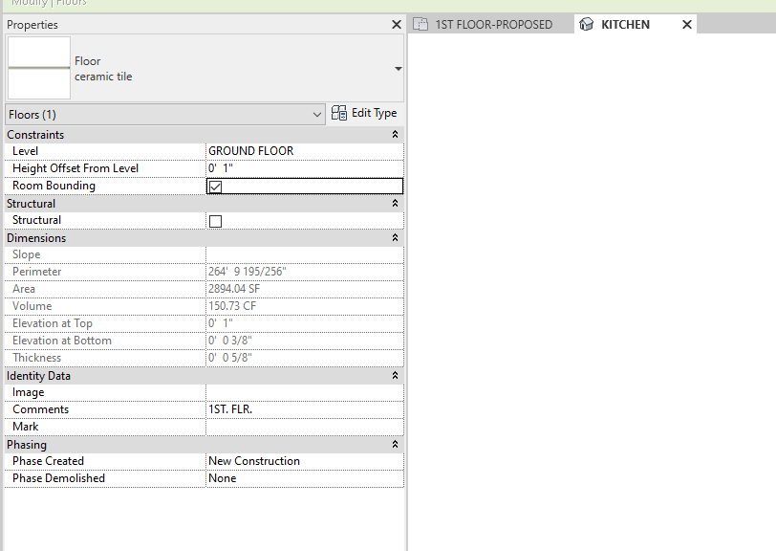This screenshot has height=551, width=776.
Task: Enable the Structural checkbox
Action: click(214, 220)
